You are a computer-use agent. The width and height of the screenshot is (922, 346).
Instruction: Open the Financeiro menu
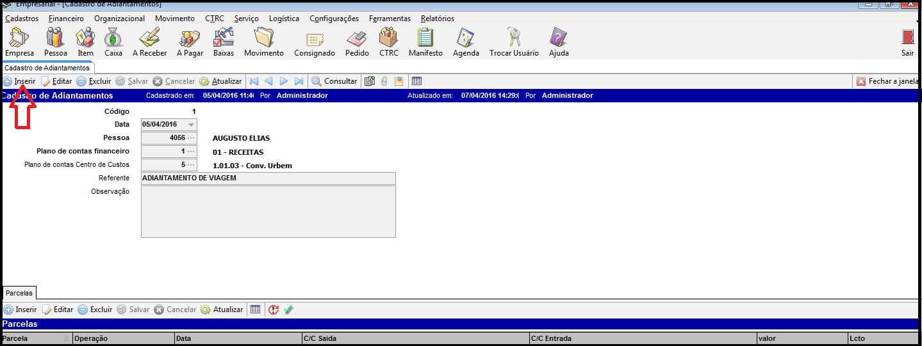pyautogui.click(x=66, y=19)
